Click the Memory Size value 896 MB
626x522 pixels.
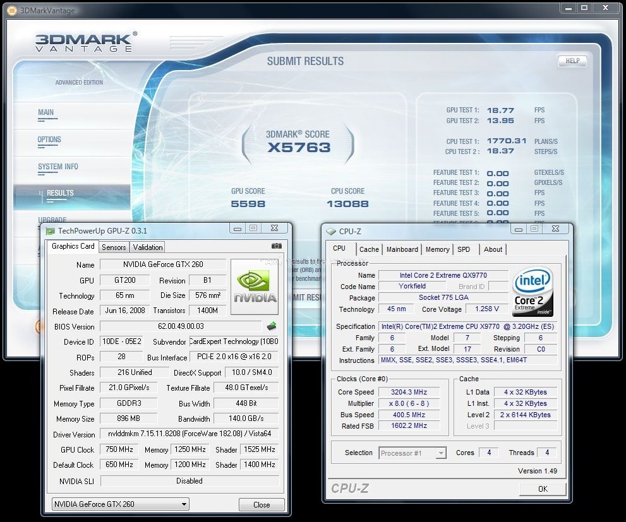[129, 418]
